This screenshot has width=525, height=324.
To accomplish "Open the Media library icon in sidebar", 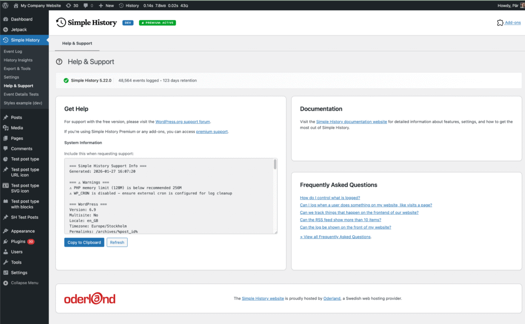I will [x=6, y=128].
